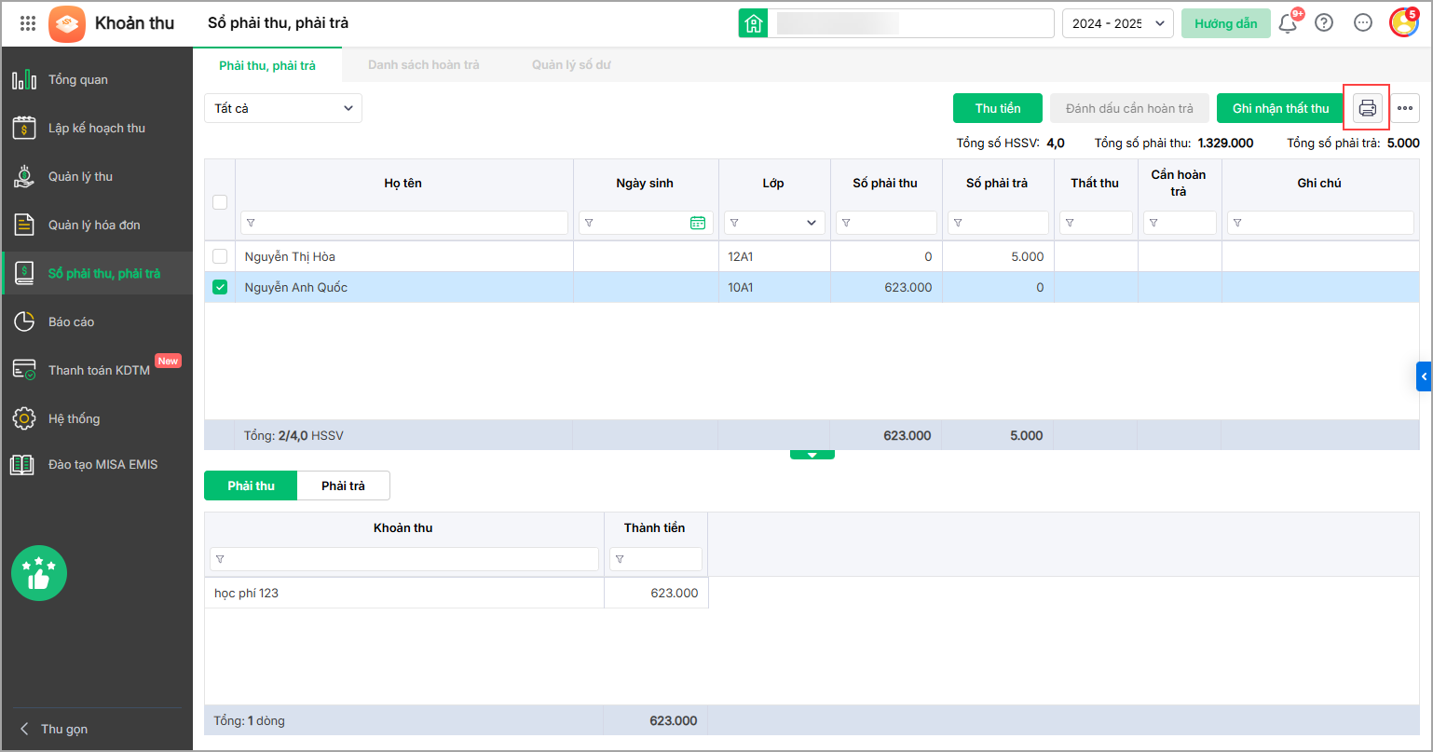Select the name Nguyễn Anh Quốc
This screenshot has height=752, width=1433.
pyautogui.click(x=295, y=287)
